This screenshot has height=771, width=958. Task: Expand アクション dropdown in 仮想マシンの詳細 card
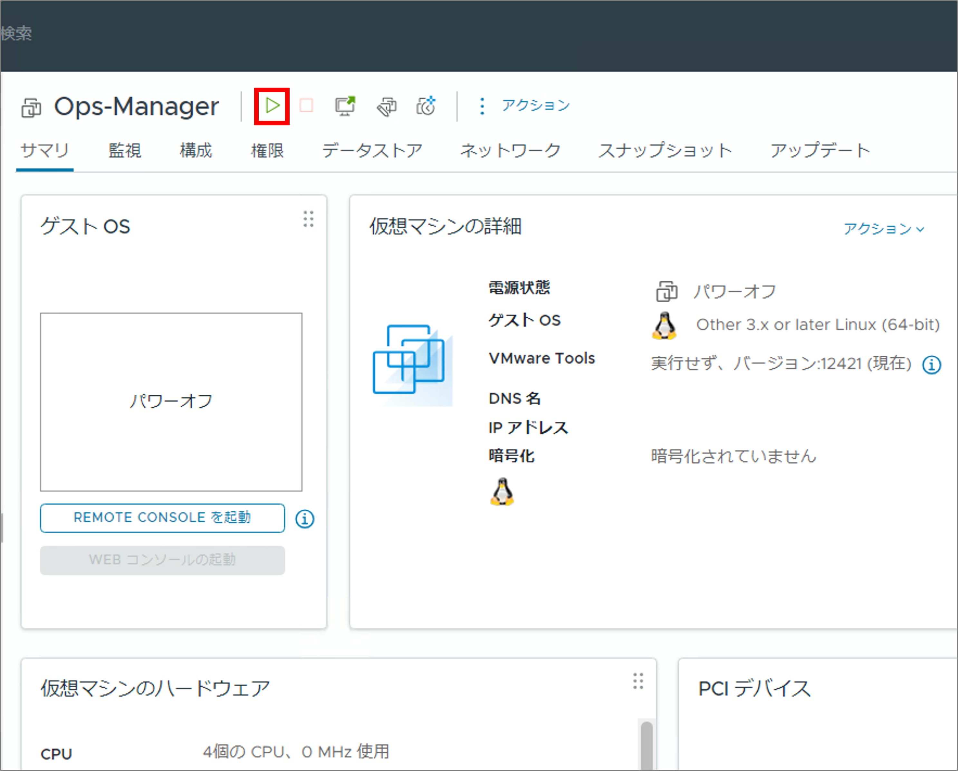(x=884, y=229)
